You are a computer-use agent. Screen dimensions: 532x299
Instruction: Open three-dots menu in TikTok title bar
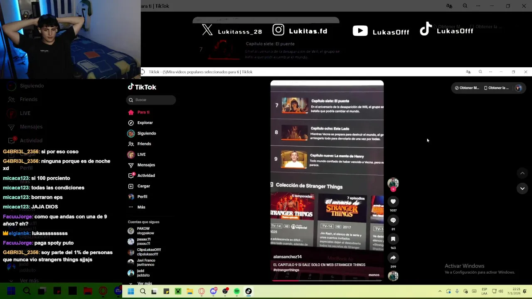point(490,72)
